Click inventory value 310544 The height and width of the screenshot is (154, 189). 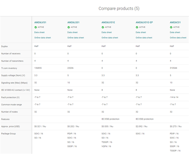tap(174, 68)
